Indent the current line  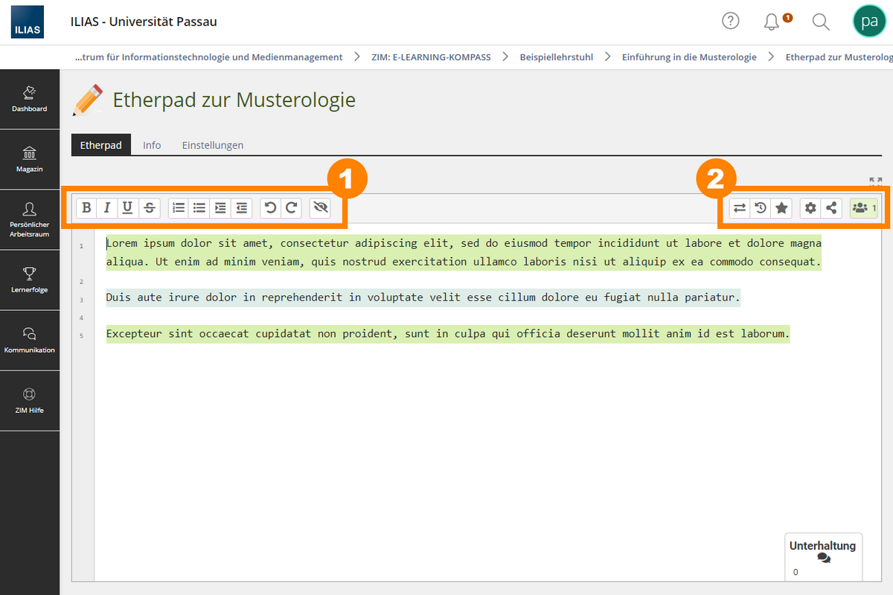point(220,208)
